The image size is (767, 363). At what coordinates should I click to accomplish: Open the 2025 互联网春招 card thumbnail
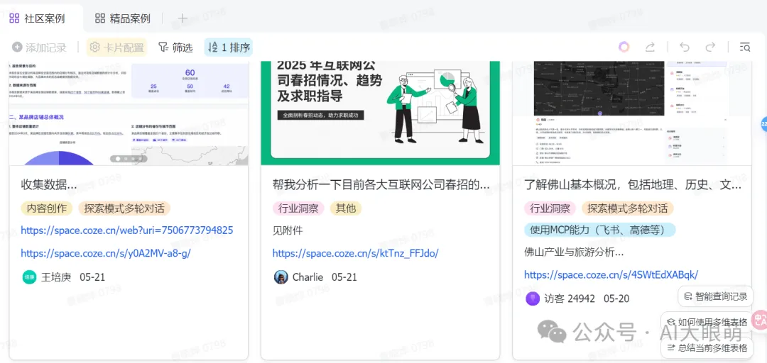pos(380,113)
